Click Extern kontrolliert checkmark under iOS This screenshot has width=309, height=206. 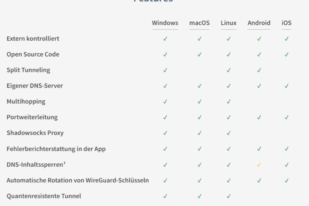[287, 39]
